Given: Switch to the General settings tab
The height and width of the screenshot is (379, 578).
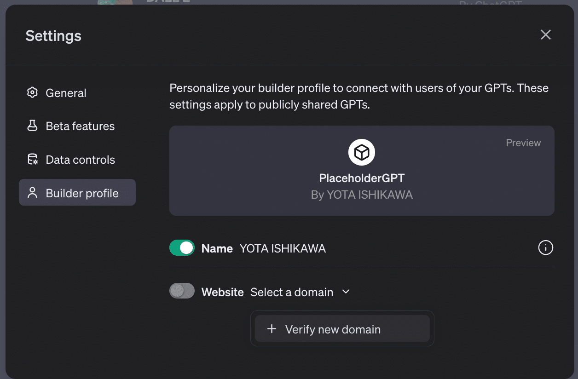Looking at the screenshot, I should pyautogui.click(x=66, y=93).
